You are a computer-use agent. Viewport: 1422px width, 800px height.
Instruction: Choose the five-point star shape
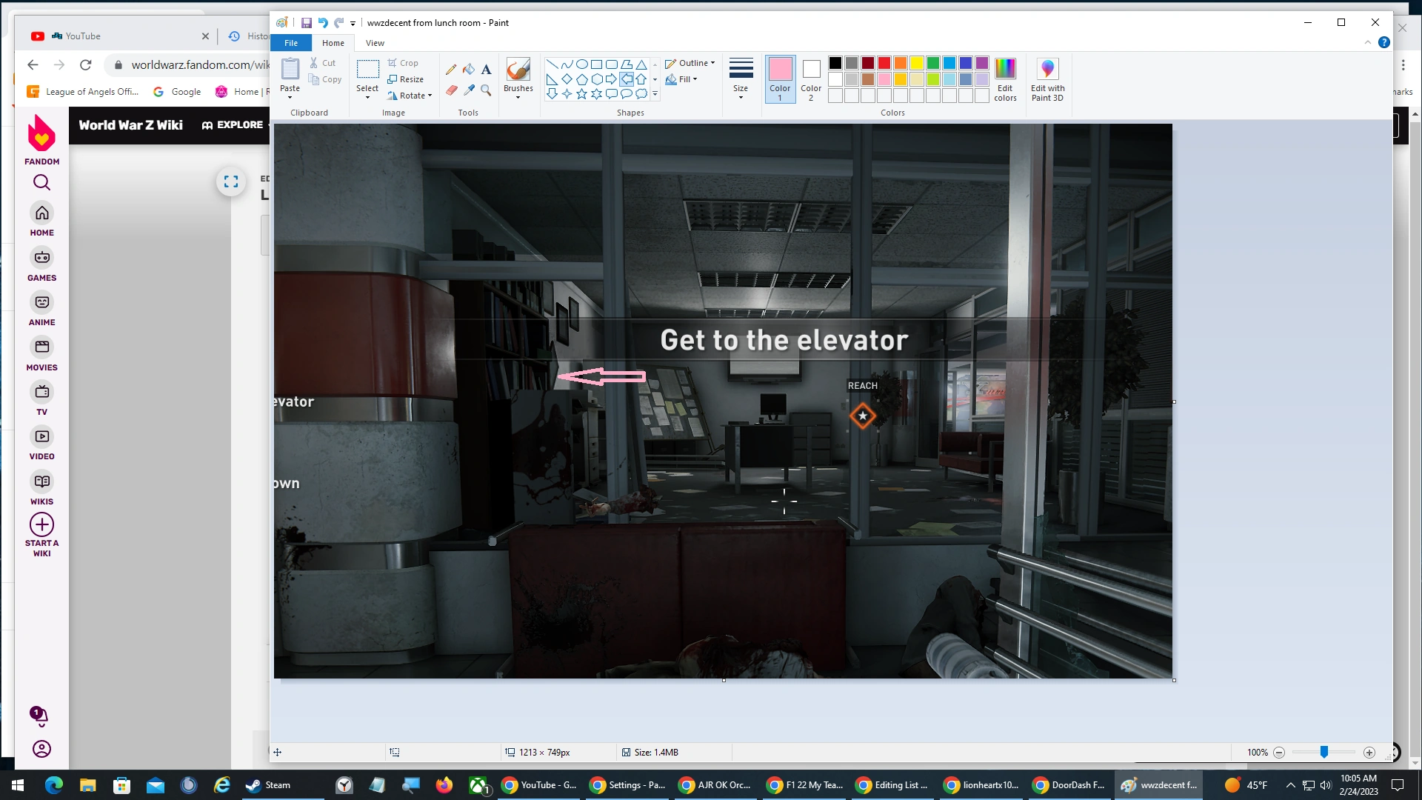click(x=582, y=94)
